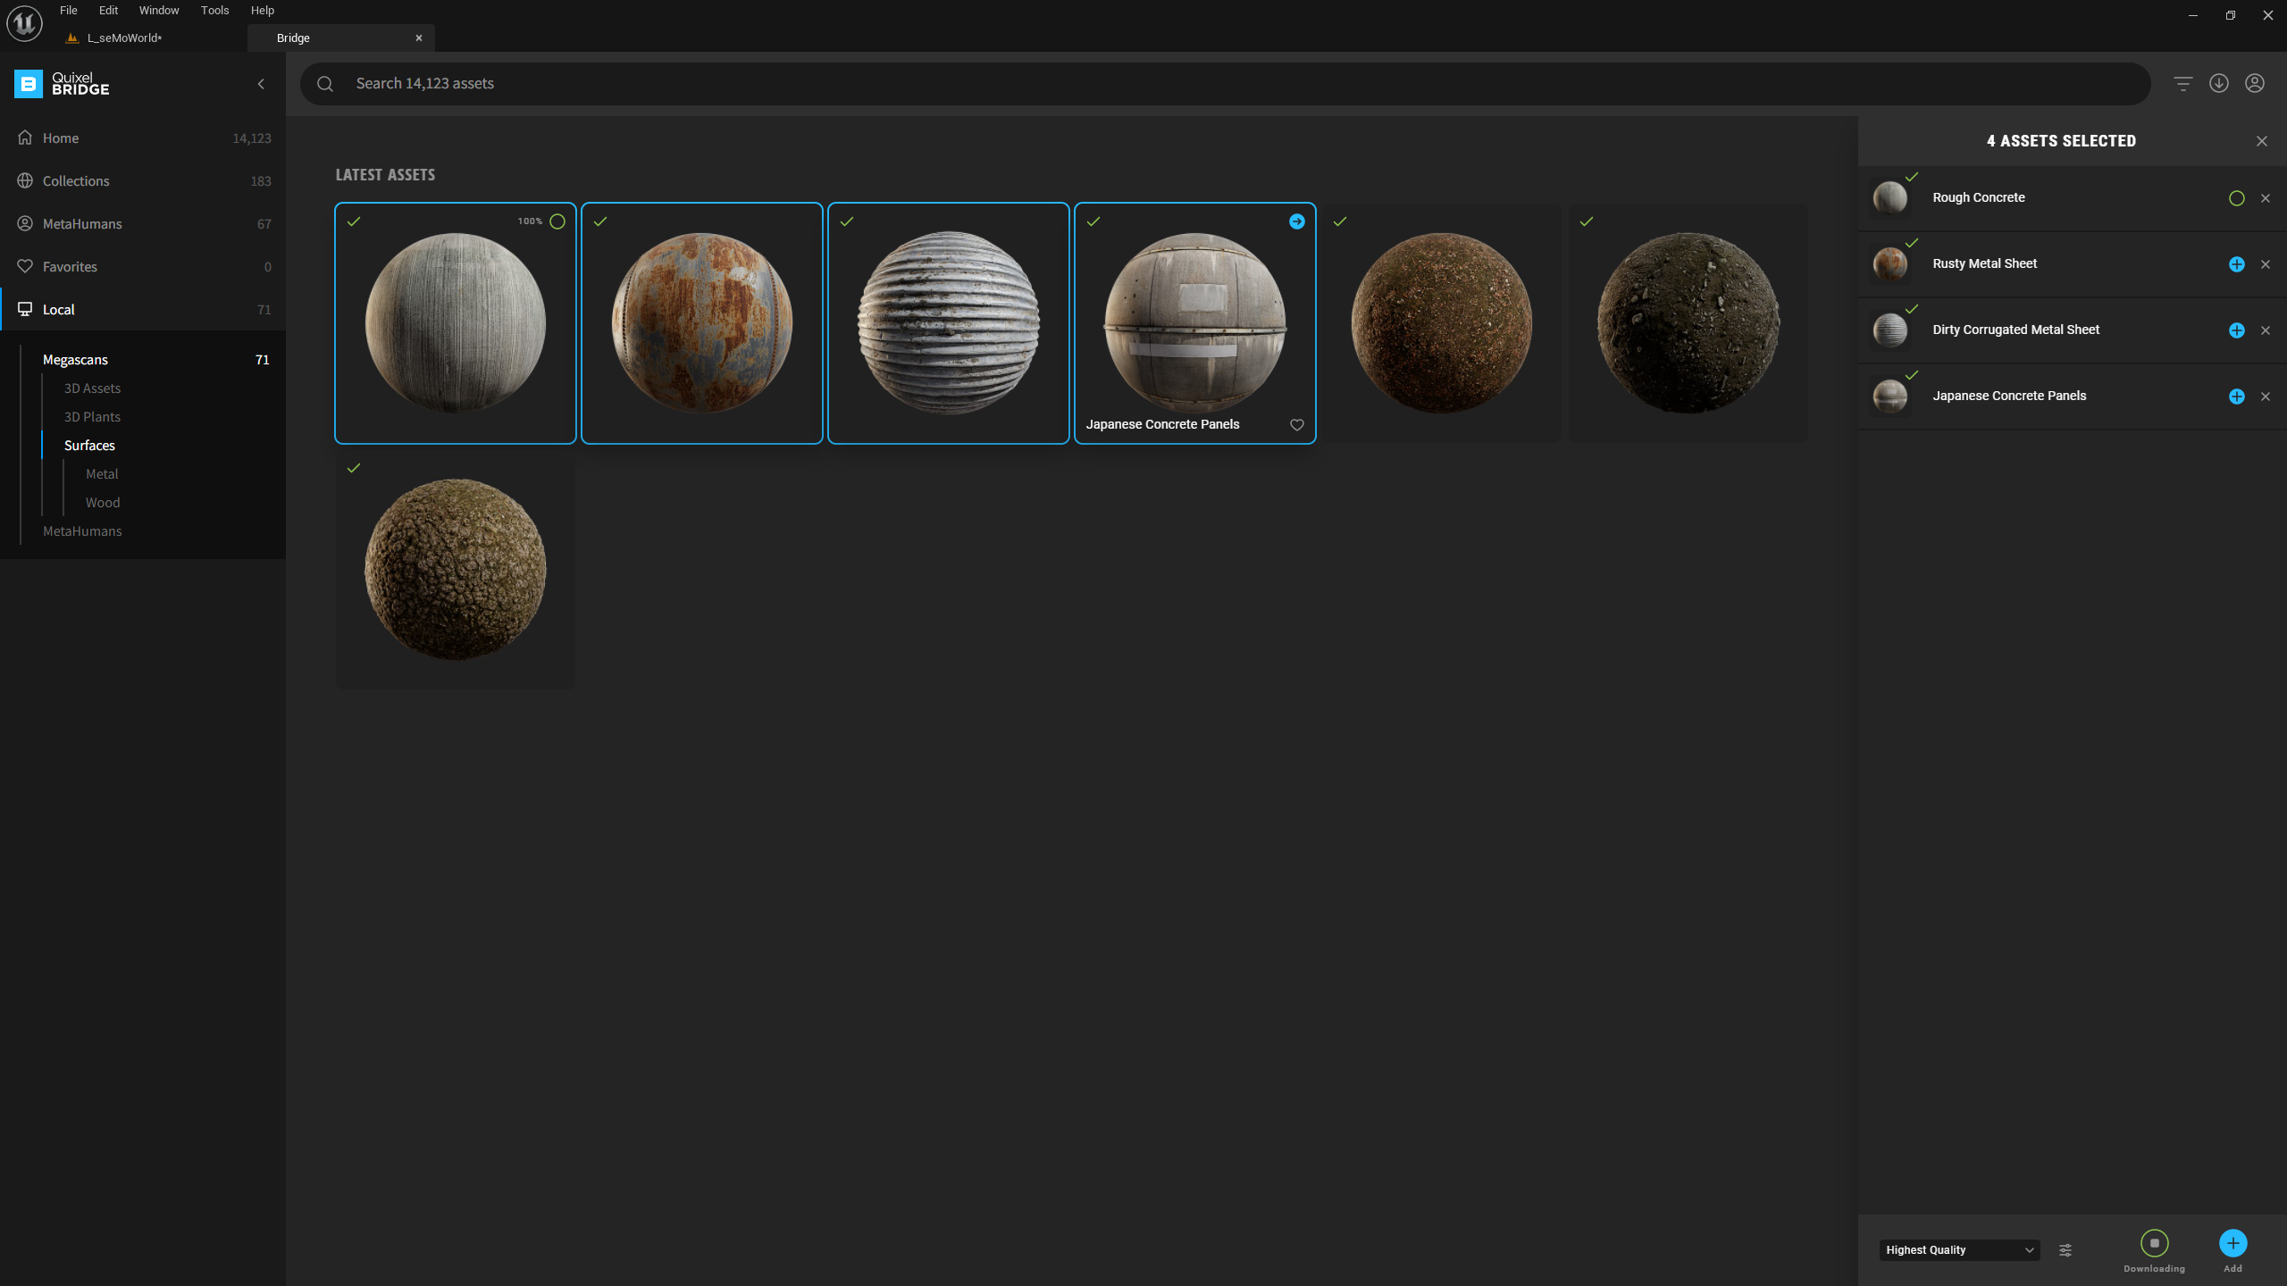Toggle Rough Concrete green status circle
This screenshot has width=2287, height=1286.
[2236, 198]
